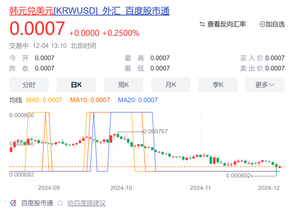
Task: Click the 卖出价 ask price value
Action: (x=275, y=68)
